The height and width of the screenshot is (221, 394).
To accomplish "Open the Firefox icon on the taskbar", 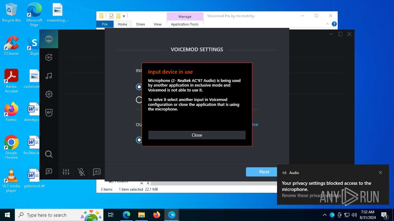I will [x=156, y=215].
